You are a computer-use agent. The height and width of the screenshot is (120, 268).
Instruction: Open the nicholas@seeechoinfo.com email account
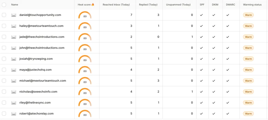[38, 92]
